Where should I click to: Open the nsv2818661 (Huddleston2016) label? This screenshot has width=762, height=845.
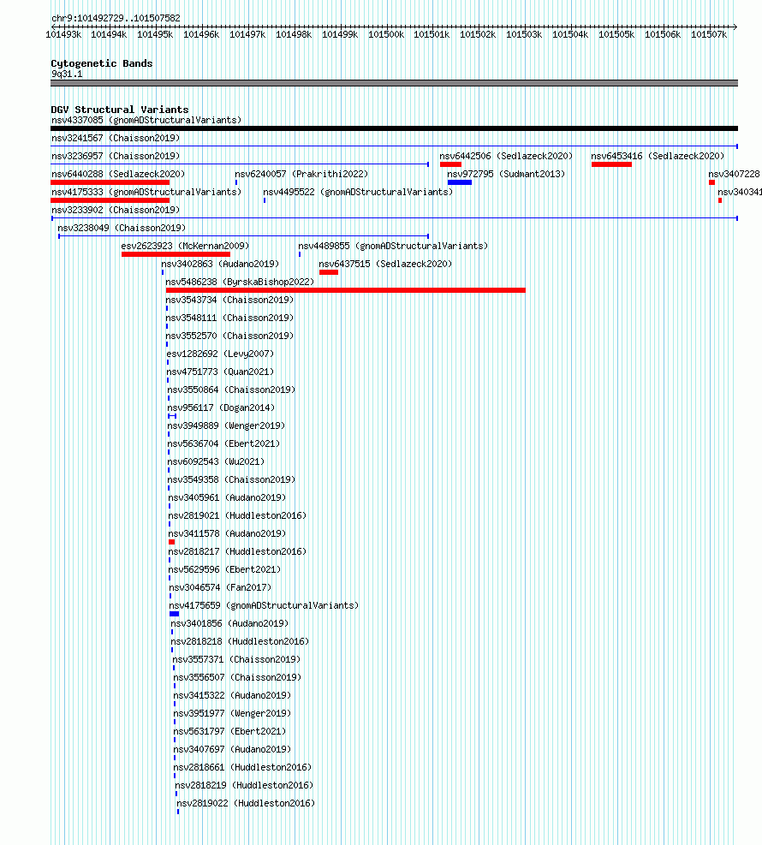[242, 767]
